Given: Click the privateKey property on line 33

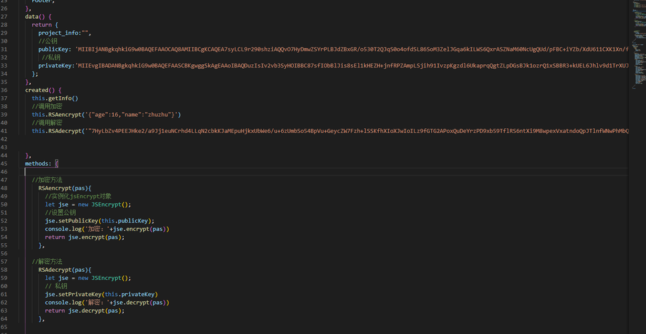Looking at the screenshot, I should [x=56, y=65].
